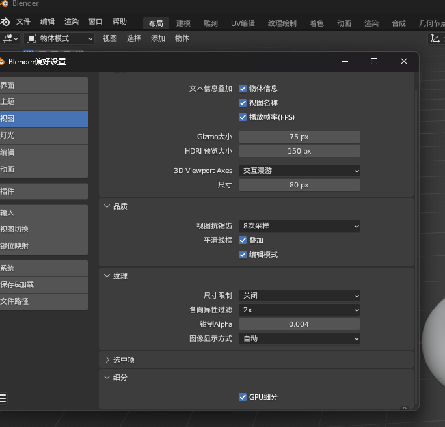Open 键位映射 preferences section
Image resolution: width=445 pixels, height=427 pixels.
[44, 246]
